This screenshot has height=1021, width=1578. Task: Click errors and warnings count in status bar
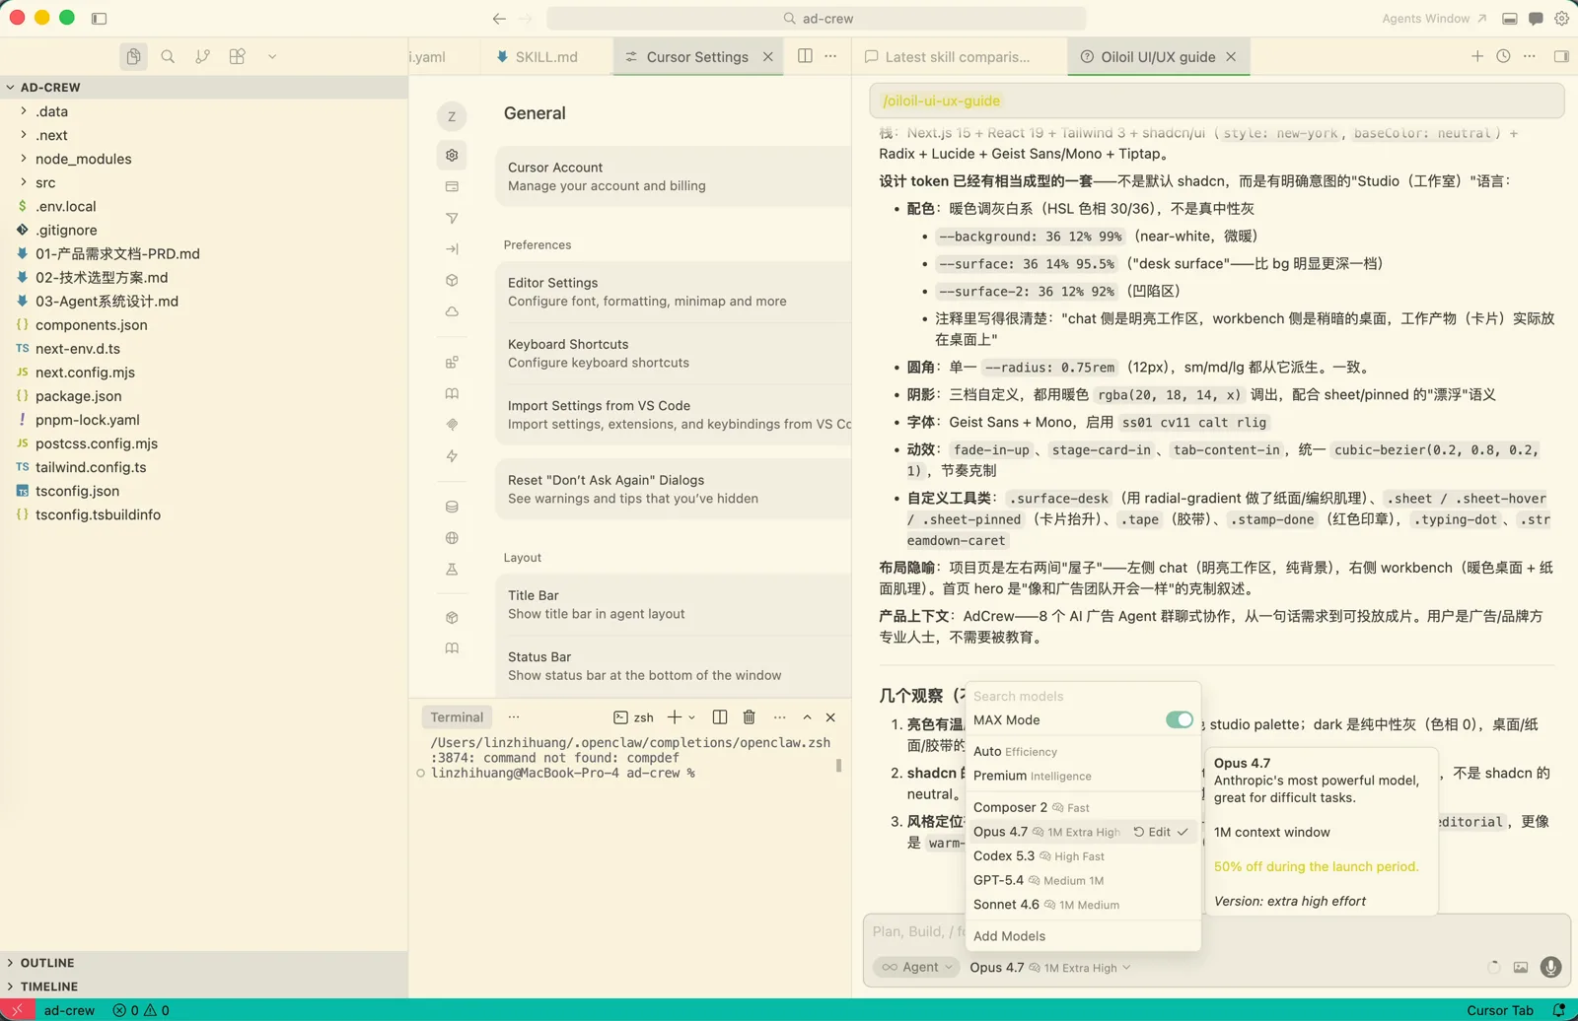[141, 1010]
